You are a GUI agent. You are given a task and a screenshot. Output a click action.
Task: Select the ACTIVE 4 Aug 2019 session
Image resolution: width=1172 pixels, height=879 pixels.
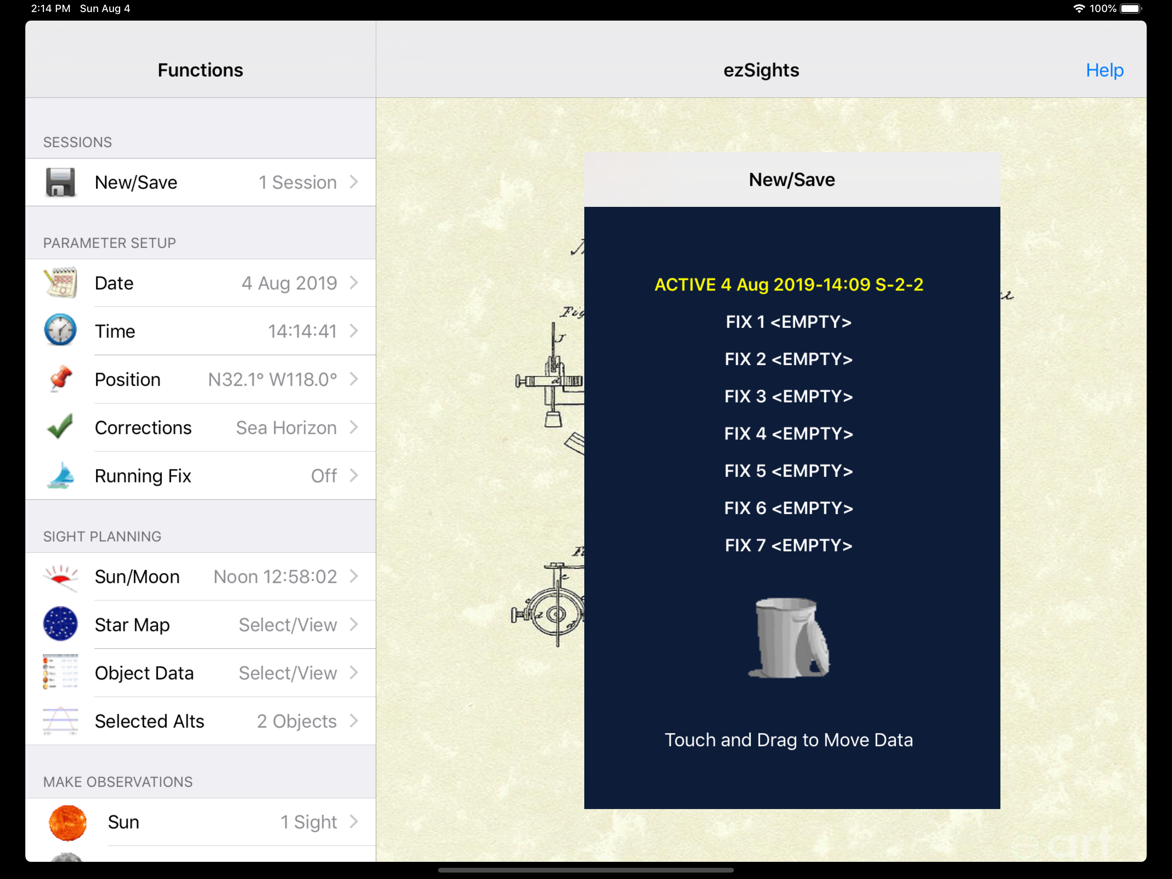coord(788,285)
